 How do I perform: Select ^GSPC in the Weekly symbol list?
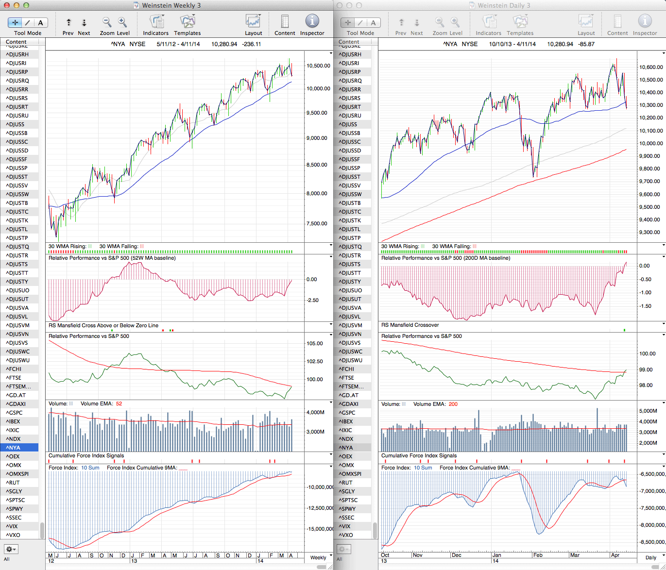(14, 413)
